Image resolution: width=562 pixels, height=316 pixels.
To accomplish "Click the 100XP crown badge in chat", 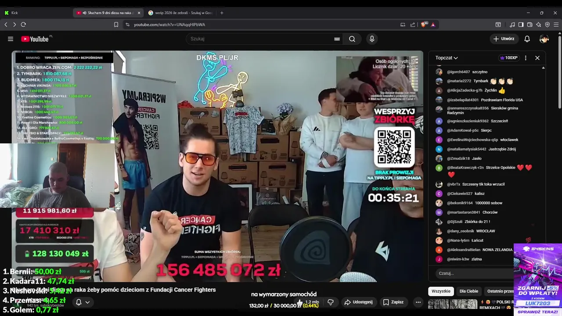I will point(509,58).
